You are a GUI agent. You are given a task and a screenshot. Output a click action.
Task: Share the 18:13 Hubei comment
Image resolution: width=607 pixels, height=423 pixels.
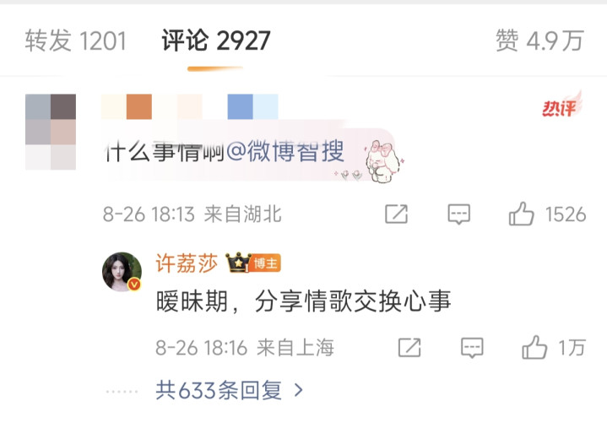[396, 214]
